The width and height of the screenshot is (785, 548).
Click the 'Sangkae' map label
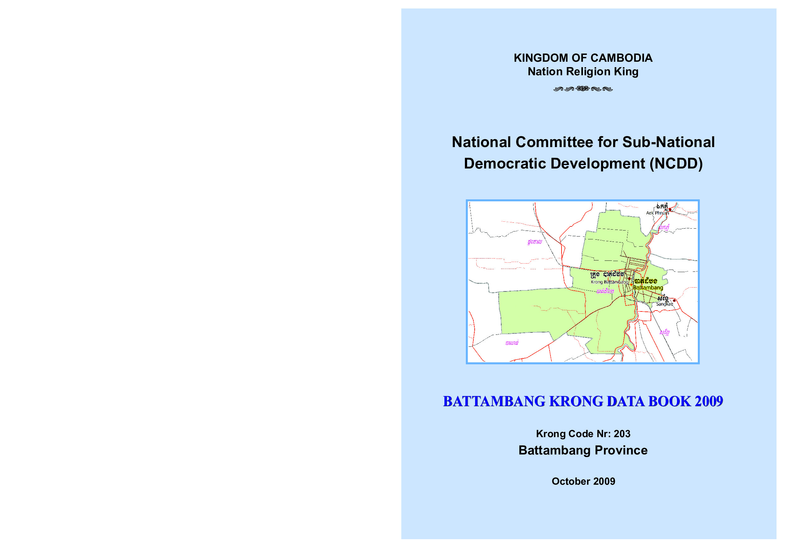coord(664,304)
